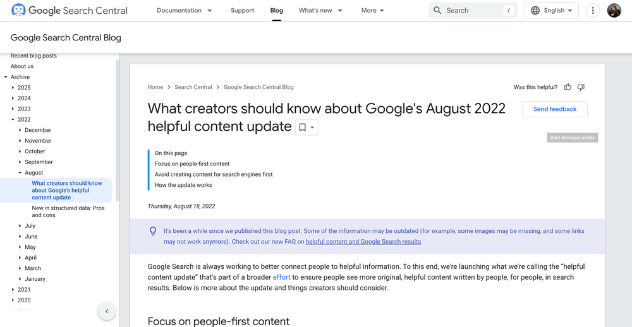
Task: Click the magnifier search icon
Action: coord(437,11)
